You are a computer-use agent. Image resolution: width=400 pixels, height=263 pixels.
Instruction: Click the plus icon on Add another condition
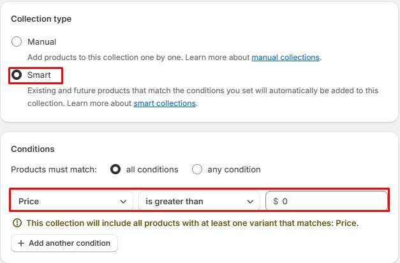pos(21,243)
